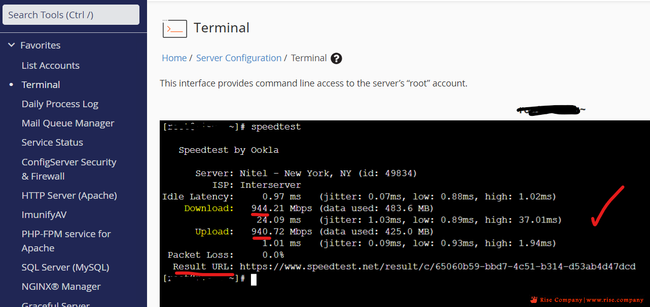Open List Accounts in the sidebar
Image resolution: width=650 pixels, height=307 pixels.
51,65
